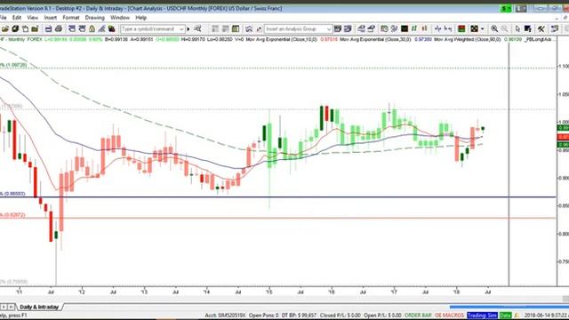This screenshot has width=569, height=320.
Task: Click the ORDER BAR status button
Action: tap(418, 316)
